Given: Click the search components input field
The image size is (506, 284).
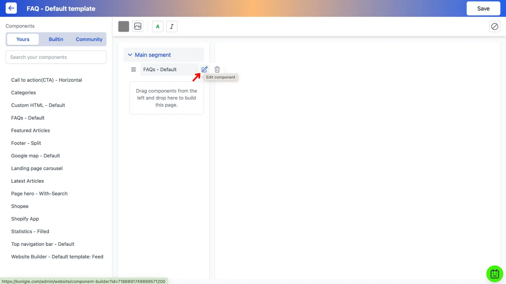Looking at the screenshot, I should pyautogui.click(x=56, y=57).
